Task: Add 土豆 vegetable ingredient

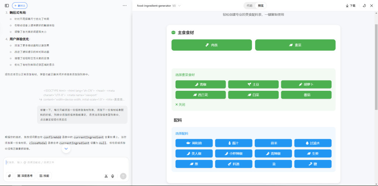Action: [x=253, y=85]
